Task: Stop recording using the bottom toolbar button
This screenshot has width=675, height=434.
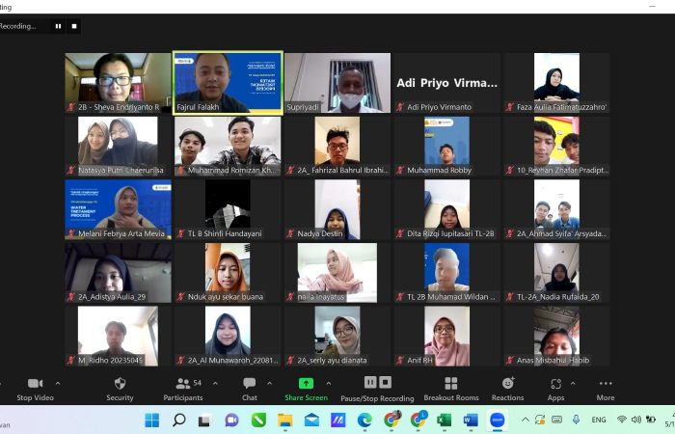Action: [x=386, y=383]
